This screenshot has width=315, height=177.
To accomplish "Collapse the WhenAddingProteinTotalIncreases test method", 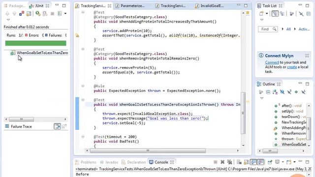I will (x=83, y=12).
